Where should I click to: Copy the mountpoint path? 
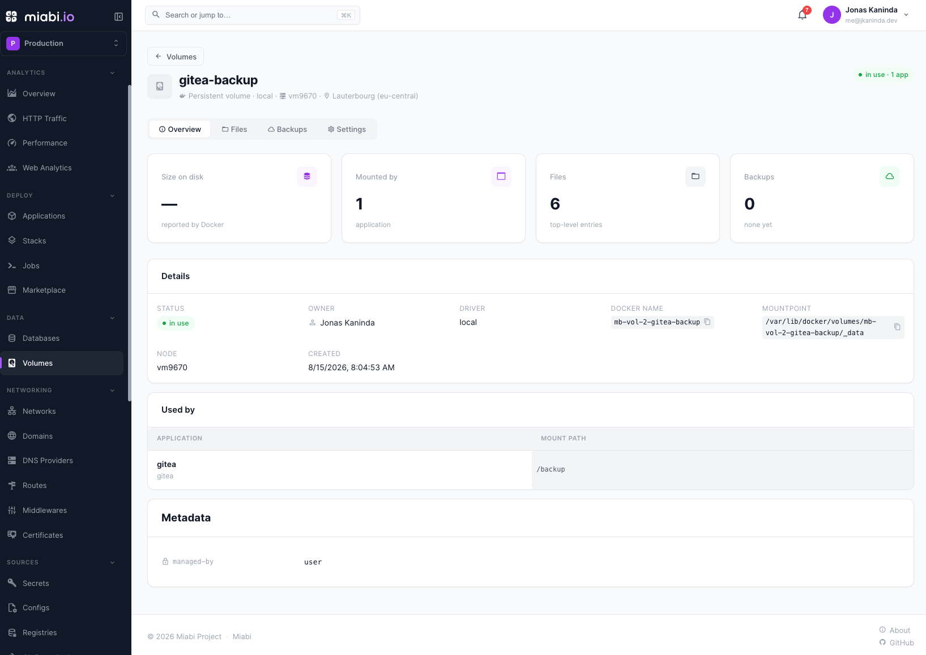897,327
